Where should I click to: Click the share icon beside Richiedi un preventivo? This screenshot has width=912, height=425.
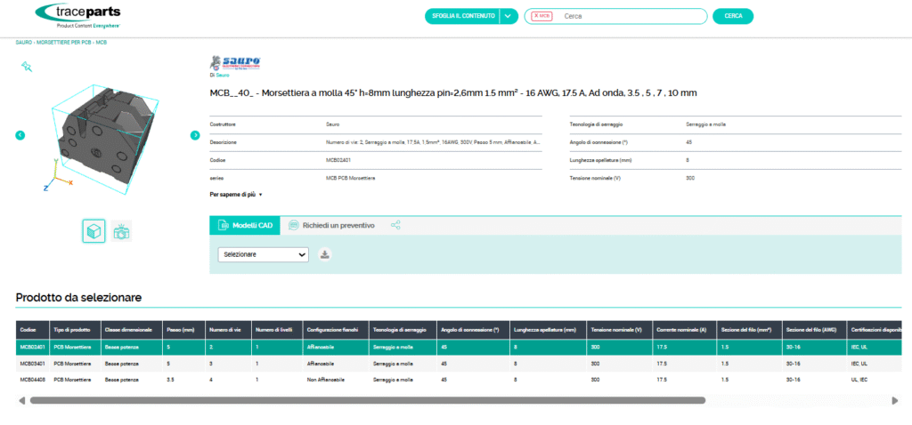(395, 226)
